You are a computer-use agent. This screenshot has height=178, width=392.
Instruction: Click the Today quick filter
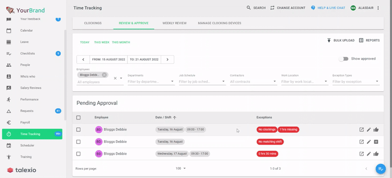click(x=85, y=42)
